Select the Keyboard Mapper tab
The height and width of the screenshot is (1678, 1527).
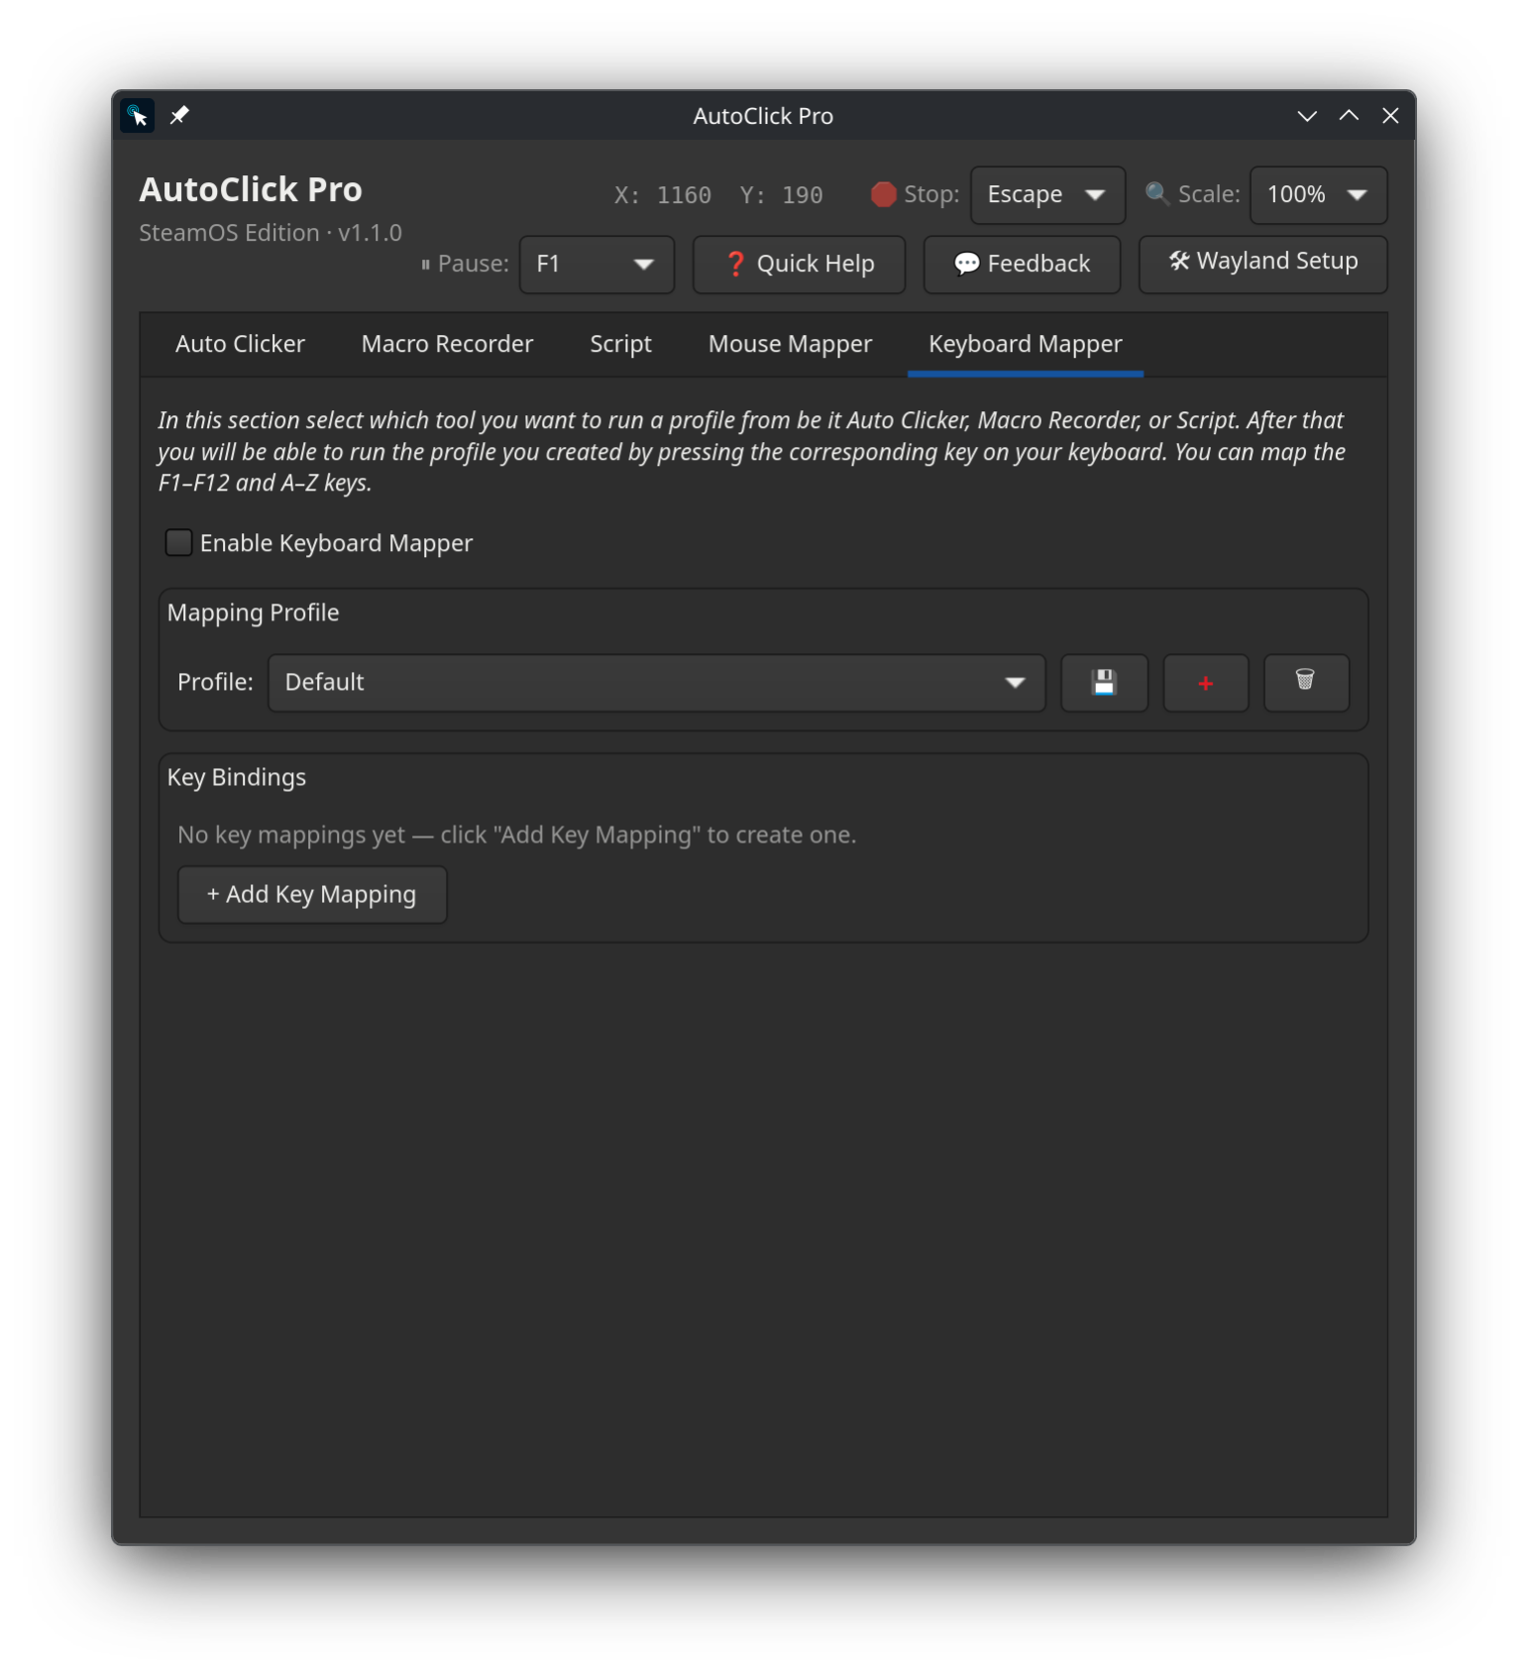1025,344
